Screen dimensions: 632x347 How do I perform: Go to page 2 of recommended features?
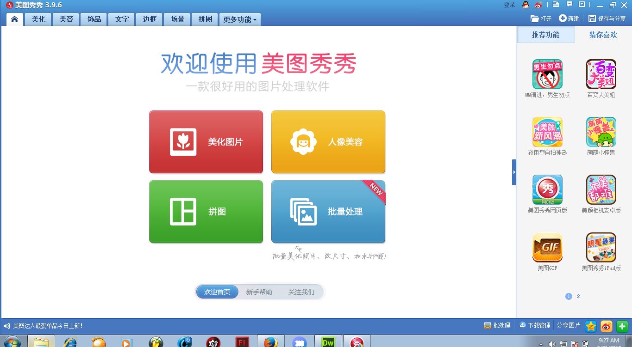click(x=578, y=296)
